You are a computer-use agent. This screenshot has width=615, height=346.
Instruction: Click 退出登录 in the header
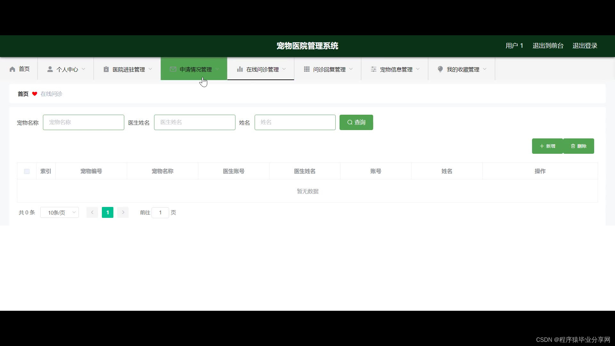tap(585, 46)
